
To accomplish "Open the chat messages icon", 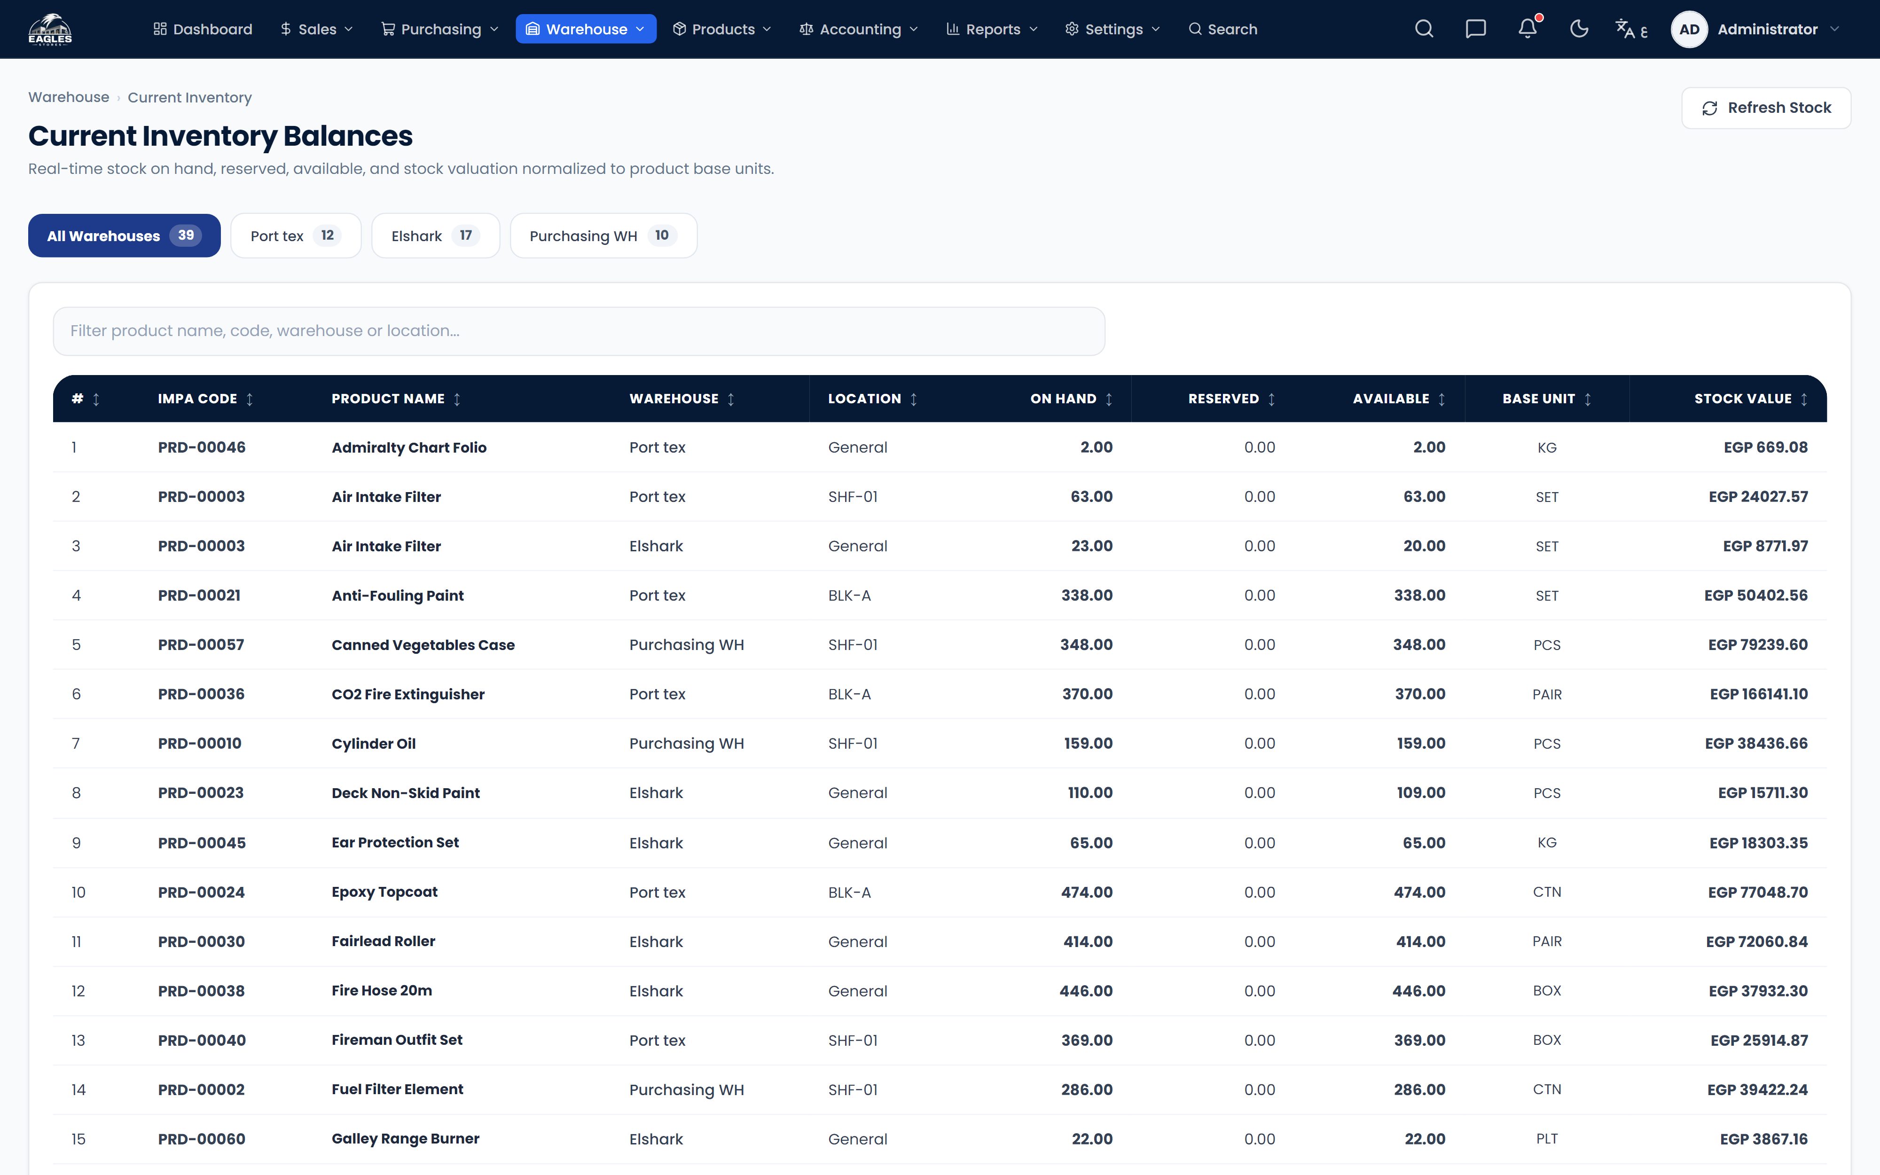I will [x=1475, y=30].
